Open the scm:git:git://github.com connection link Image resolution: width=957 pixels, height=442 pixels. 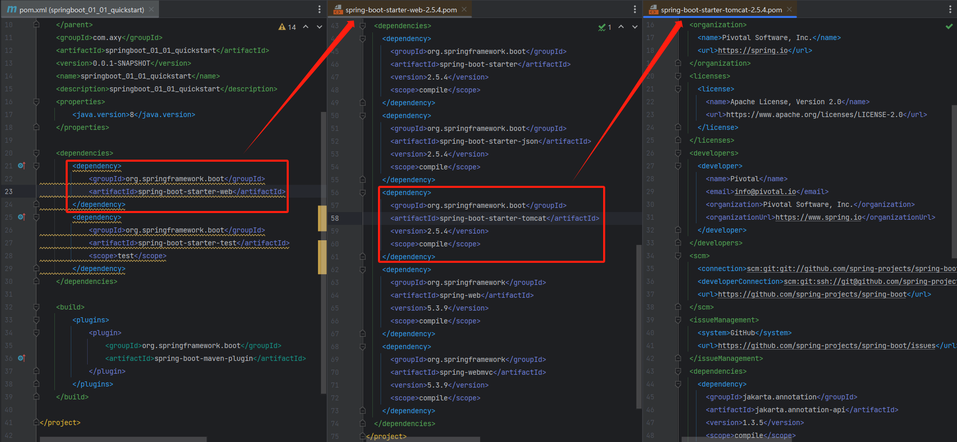tap(852, 268)
